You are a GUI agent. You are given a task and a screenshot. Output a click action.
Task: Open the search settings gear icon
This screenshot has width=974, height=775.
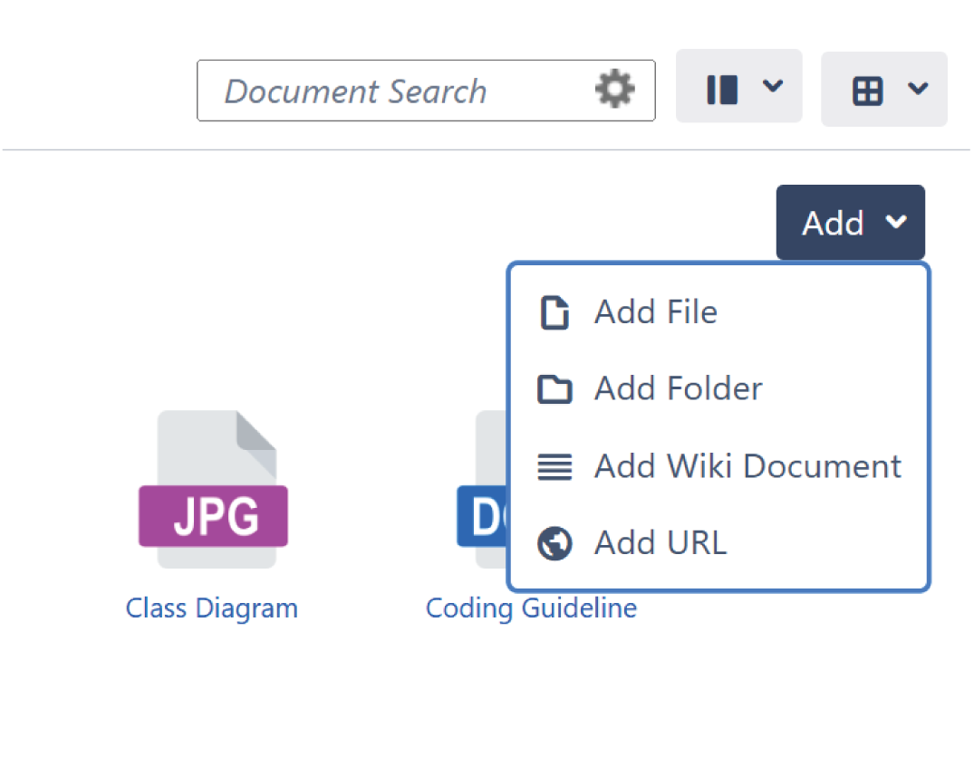tap(614, 89)
